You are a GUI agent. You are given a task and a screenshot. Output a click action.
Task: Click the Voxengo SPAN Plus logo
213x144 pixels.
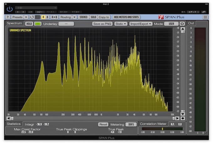(x=161, y=17)
